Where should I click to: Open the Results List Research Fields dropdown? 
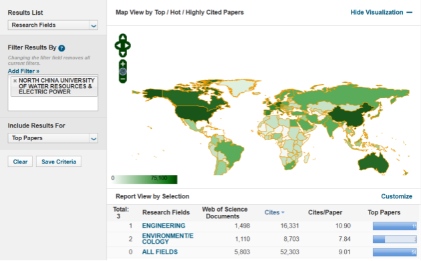(x=53, y=25)
